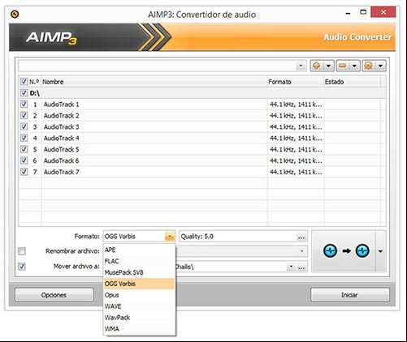
Task: Select WMA format option
Action: (x=139, y=329)
